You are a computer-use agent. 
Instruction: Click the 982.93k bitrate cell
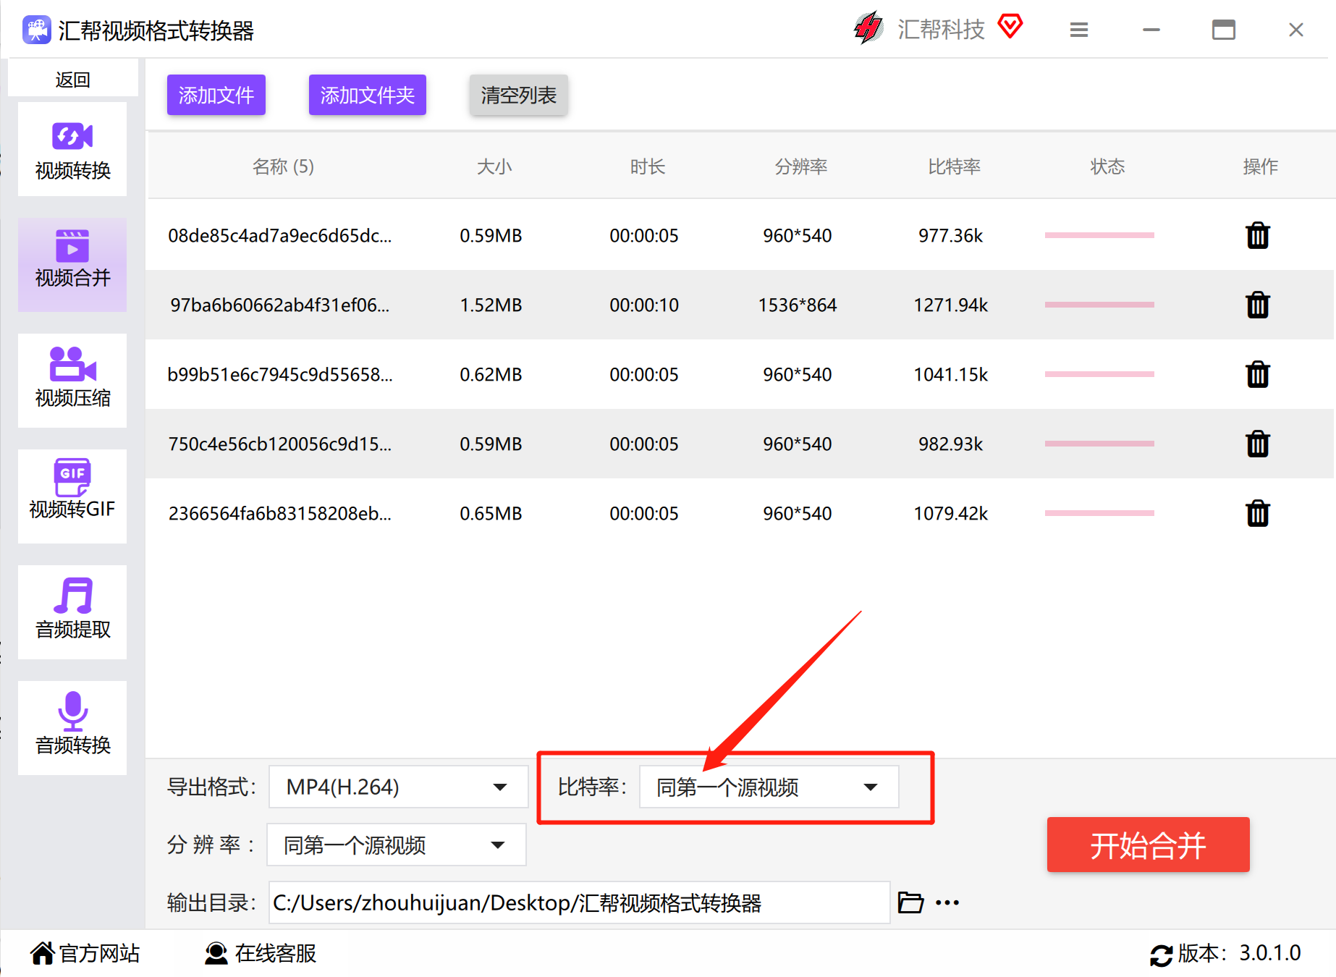[951, 444]
